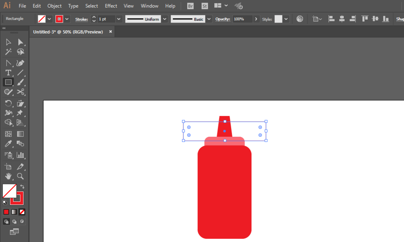
Task: Select the Scissors tool
Action: coord(21,92)
